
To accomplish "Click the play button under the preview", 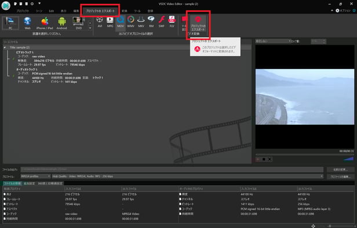I will coord(258,160).
